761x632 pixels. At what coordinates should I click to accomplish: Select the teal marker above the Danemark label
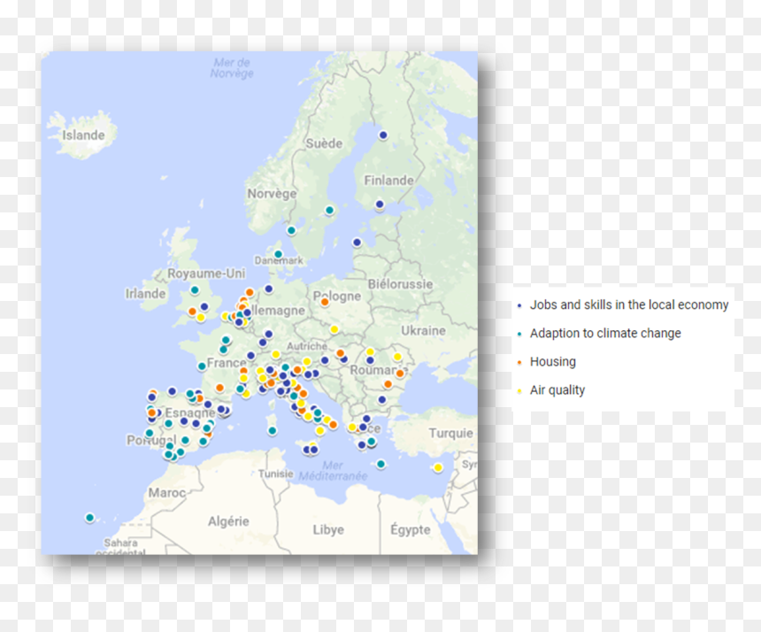tap(278, 254)
